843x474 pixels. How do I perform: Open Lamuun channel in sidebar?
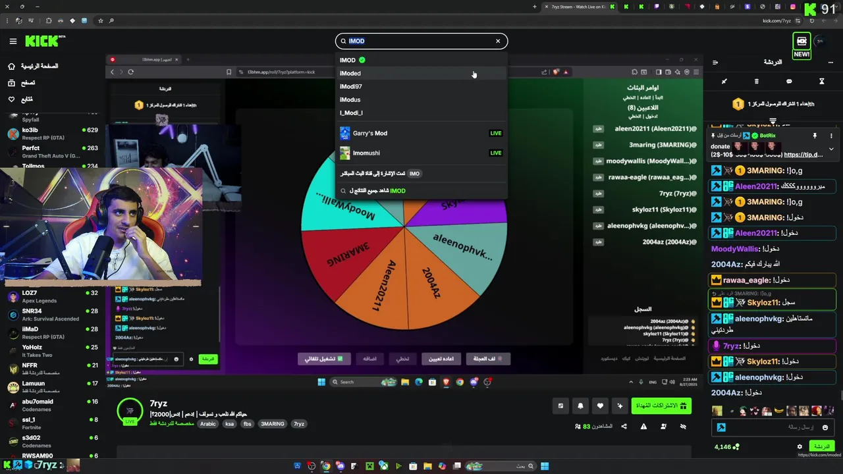pyautogui.click(x=53, y=387)
